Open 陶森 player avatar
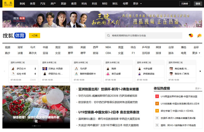Viewport: 204px width, 132px height. click(108, 69)
